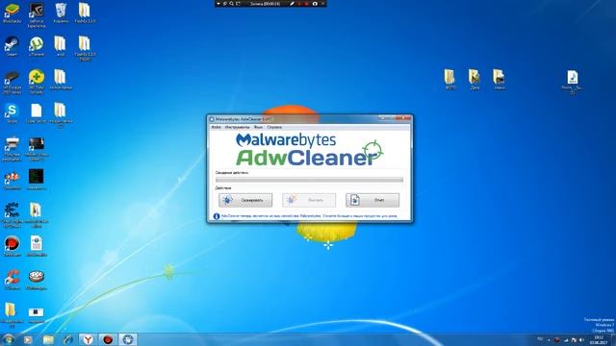Screen dimensions: 616x346
Task: Click the greyed-out Очистить clean button
Action: 309,200
